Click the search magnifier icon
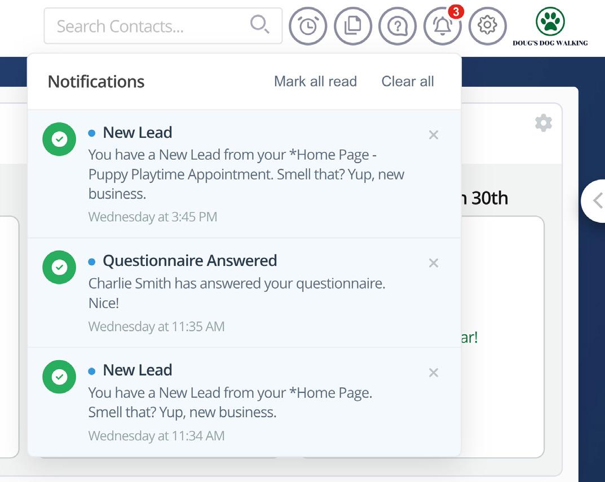Screen dimensions: 605x482 click(x=260, y=25)
